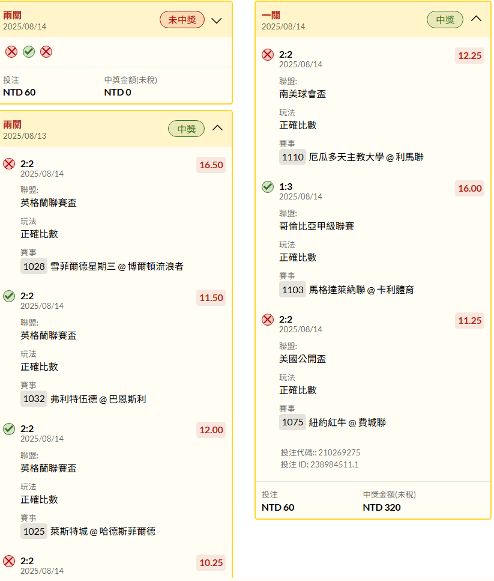494x581 pixels.
Task: Click the 未中獎 status badge
Action: [x=182, y=20]
